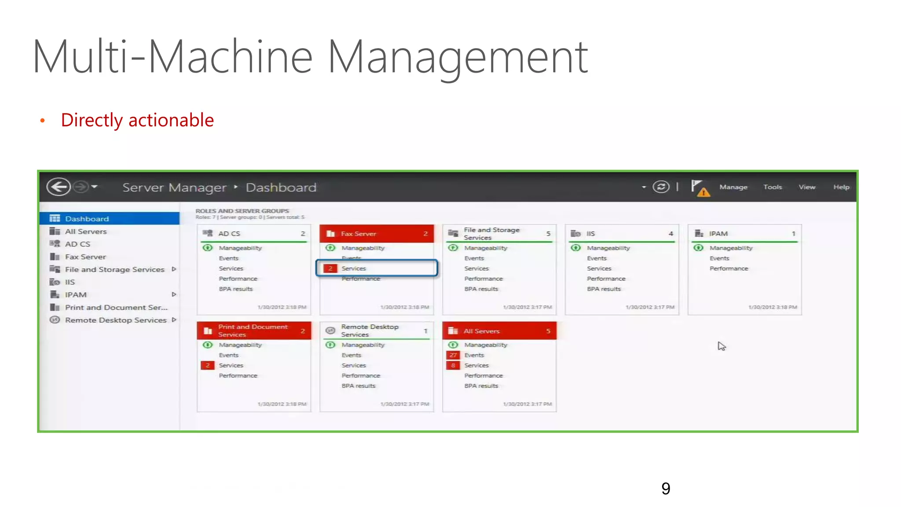Open the View menu
The image size is (901, 507).
click(807, 187)
